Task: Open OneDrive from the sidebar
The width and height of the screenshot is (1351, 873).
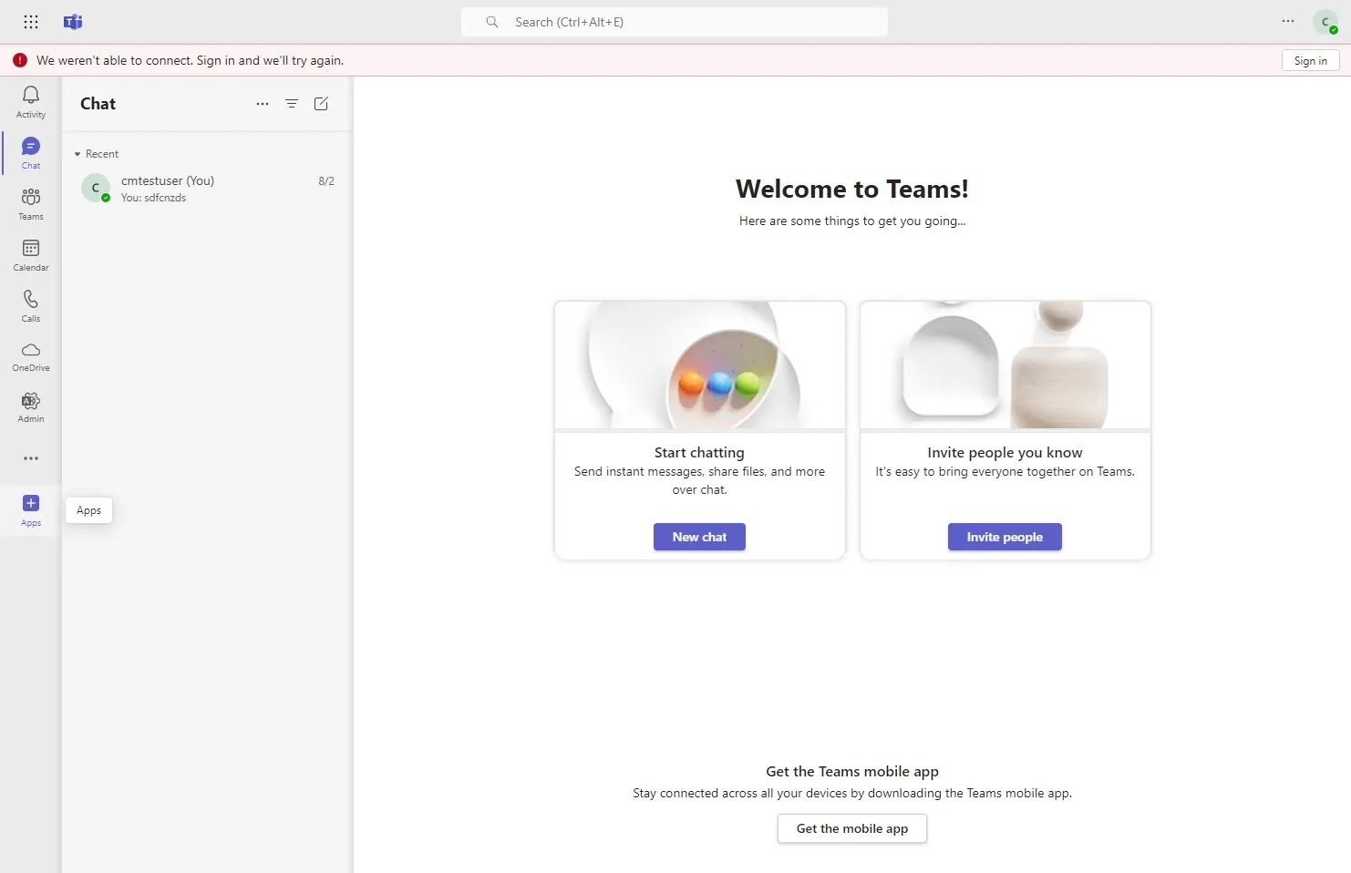Action: [x=31, y=356]
